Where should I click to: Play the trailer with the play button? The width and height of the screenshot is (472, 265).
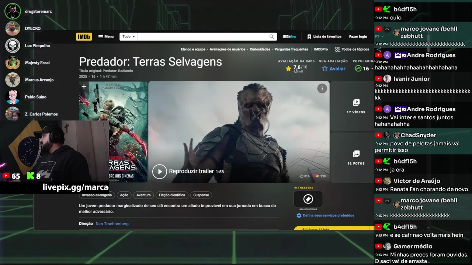[x=160, y=172]
